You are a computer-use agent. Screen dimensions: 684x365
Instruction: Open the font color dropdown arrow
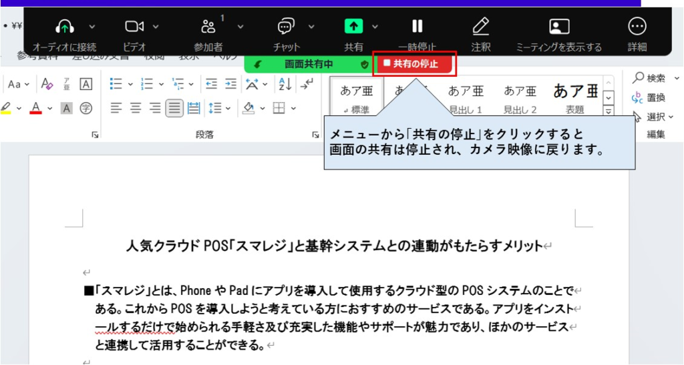point(49,108)
